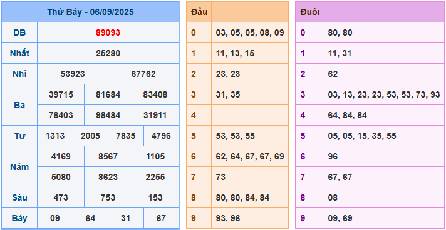Click the Đầu column header

(x=199, y=12)
